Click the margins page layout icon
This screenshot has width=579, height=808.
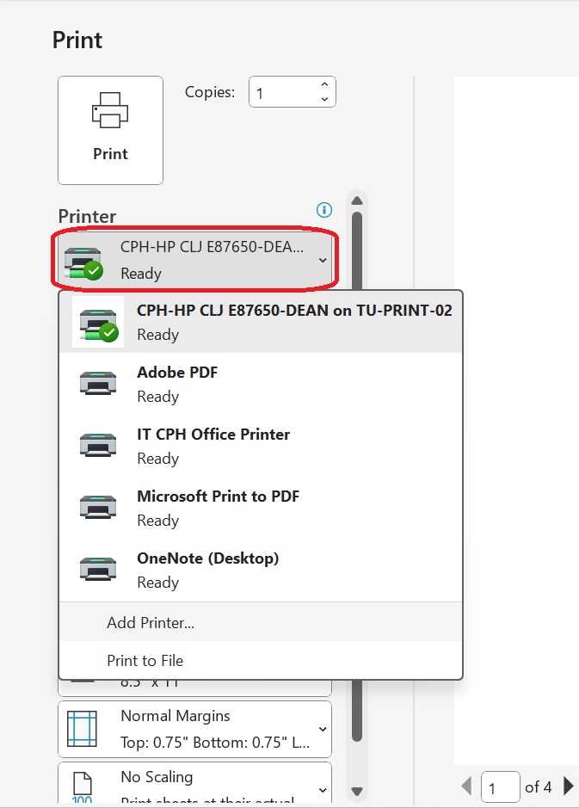[x=83, y=729]
